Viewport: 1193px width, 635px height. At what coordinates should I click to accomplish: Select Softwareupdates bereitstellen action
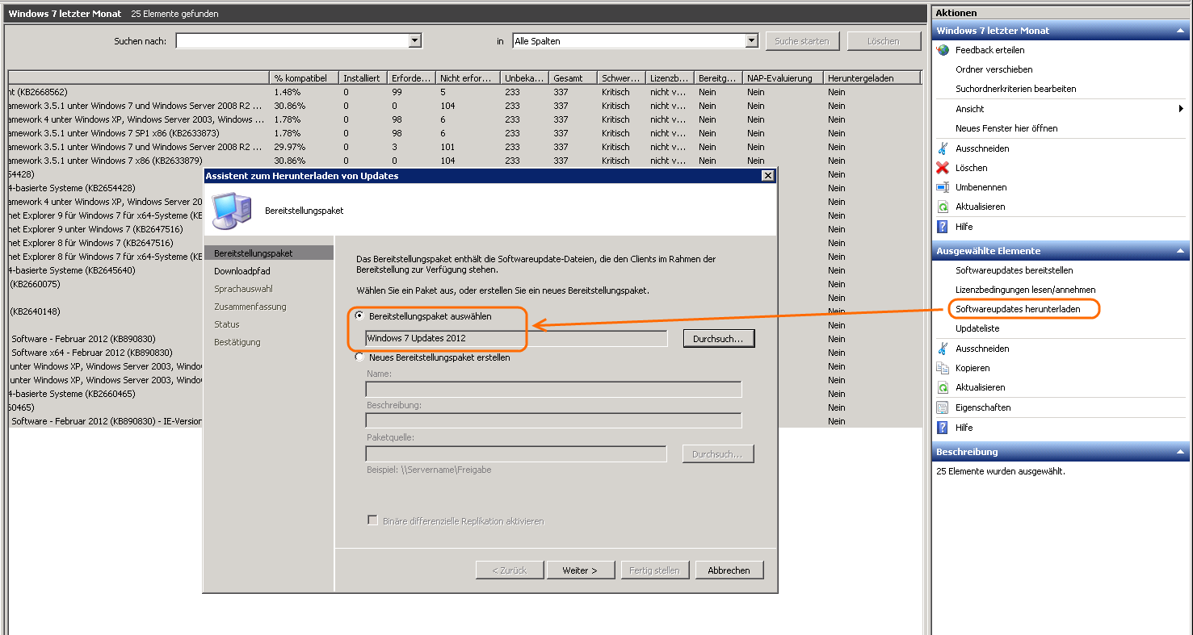point(1014,270)
